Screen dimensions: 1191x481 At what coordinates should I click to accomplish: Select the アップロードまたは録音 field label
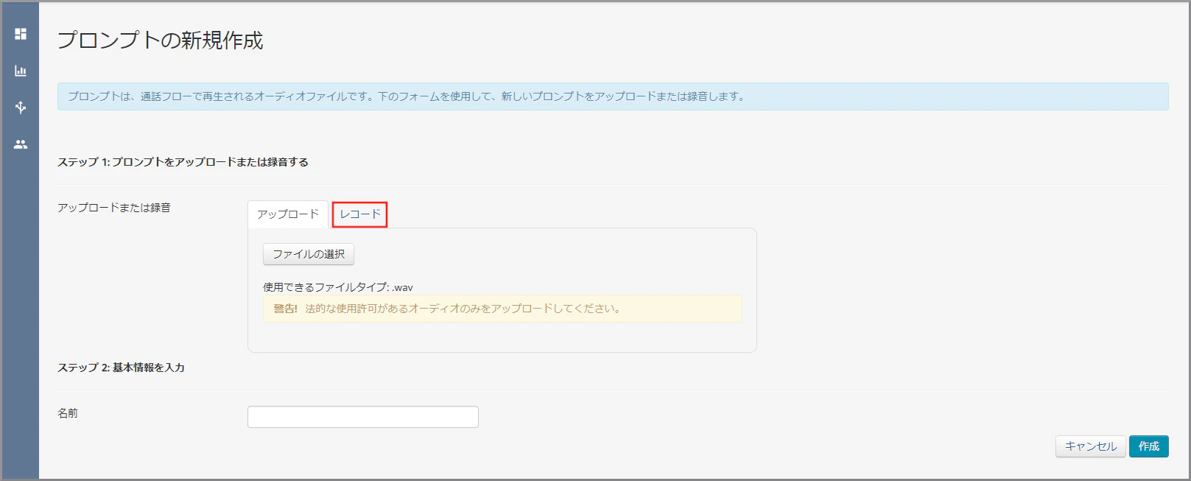point(114,208)
